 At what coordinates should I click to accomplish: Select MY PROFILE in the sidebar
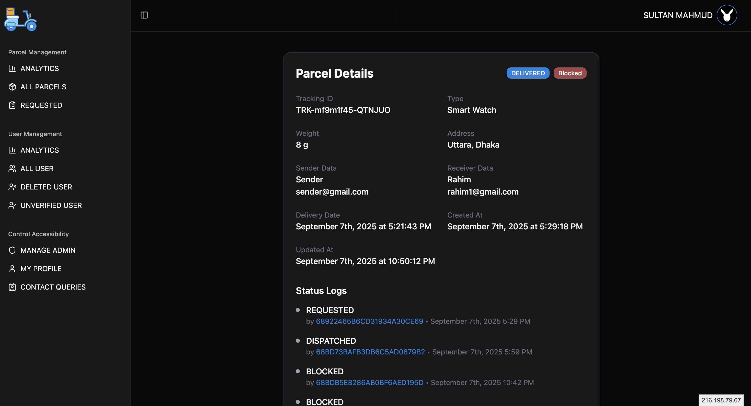[41, 268]
